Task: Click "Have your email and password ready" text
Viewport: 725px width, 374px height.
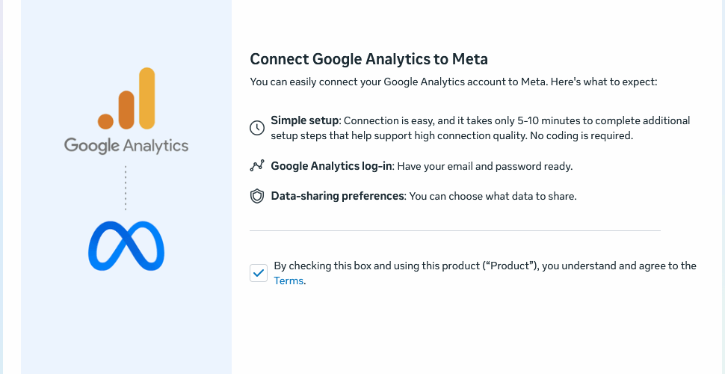Action: (484, 166)
